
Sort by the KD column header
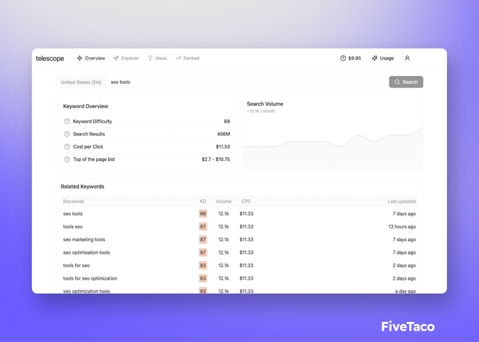[x=203, y=201]
